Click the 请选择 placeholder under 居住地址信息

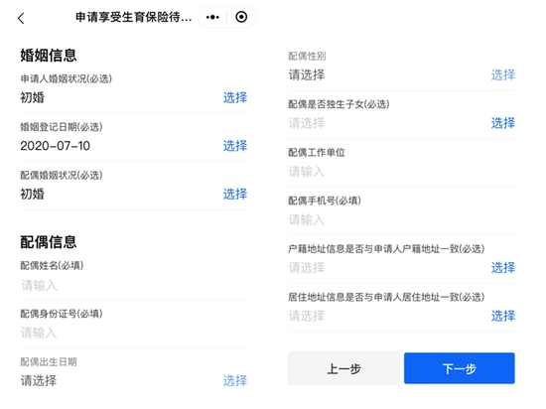tap(307, 316)
